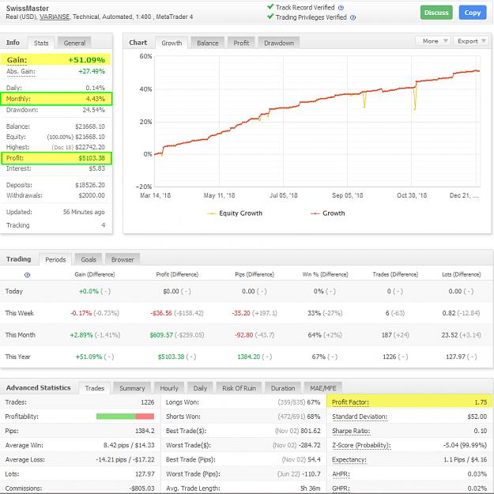Click the Profit Factor label

350,402
